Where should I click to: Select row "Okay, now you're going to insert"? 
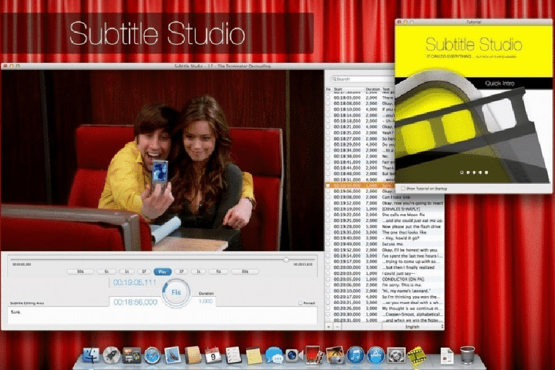click(x=384, y=203)
